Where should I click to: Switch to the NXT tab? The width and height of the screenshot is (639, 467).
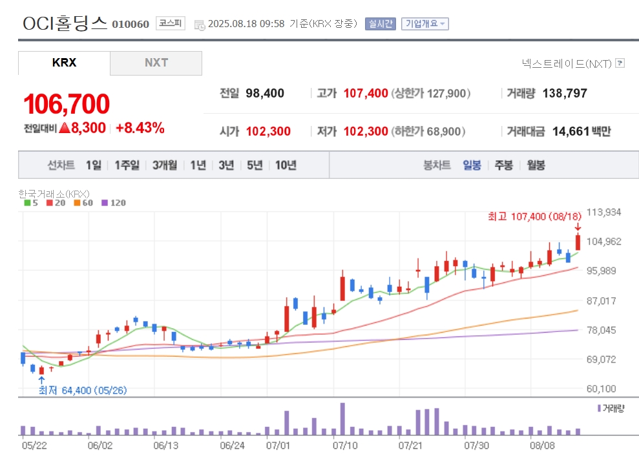[156, 63]
